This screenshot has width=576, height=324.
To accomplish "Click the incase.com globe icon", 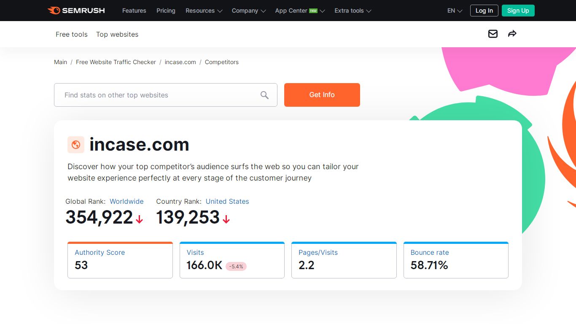I will 76,145.
